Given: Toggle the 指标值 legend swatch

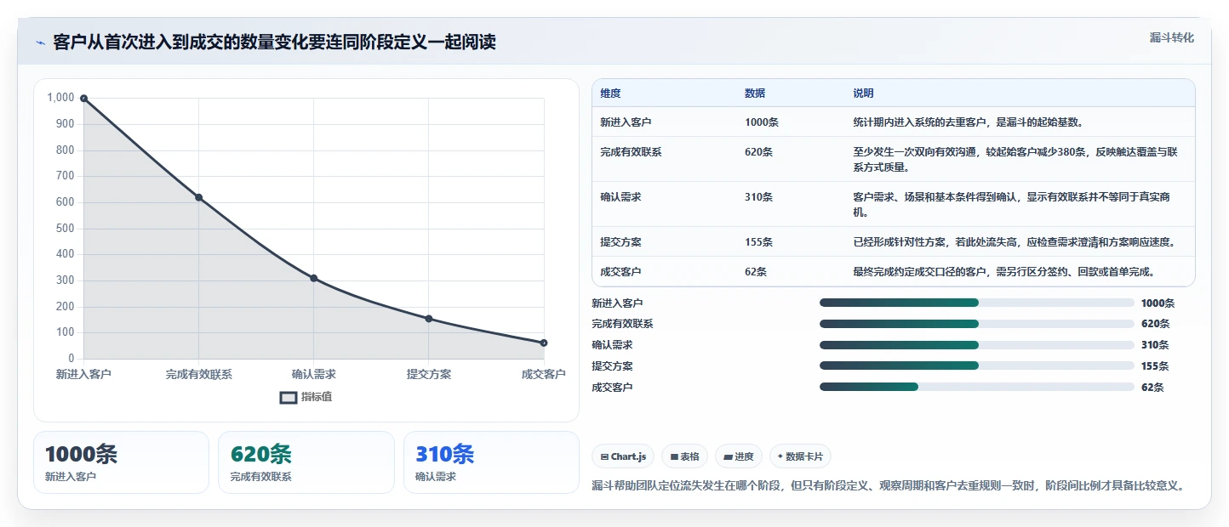Looking at the screenshot, I should pos(289,397).
